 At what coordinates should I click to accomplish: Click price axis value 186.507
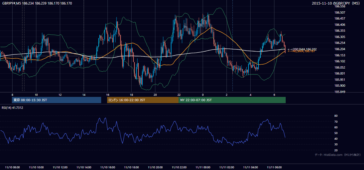pyautogui.click(x=340, y=12)
